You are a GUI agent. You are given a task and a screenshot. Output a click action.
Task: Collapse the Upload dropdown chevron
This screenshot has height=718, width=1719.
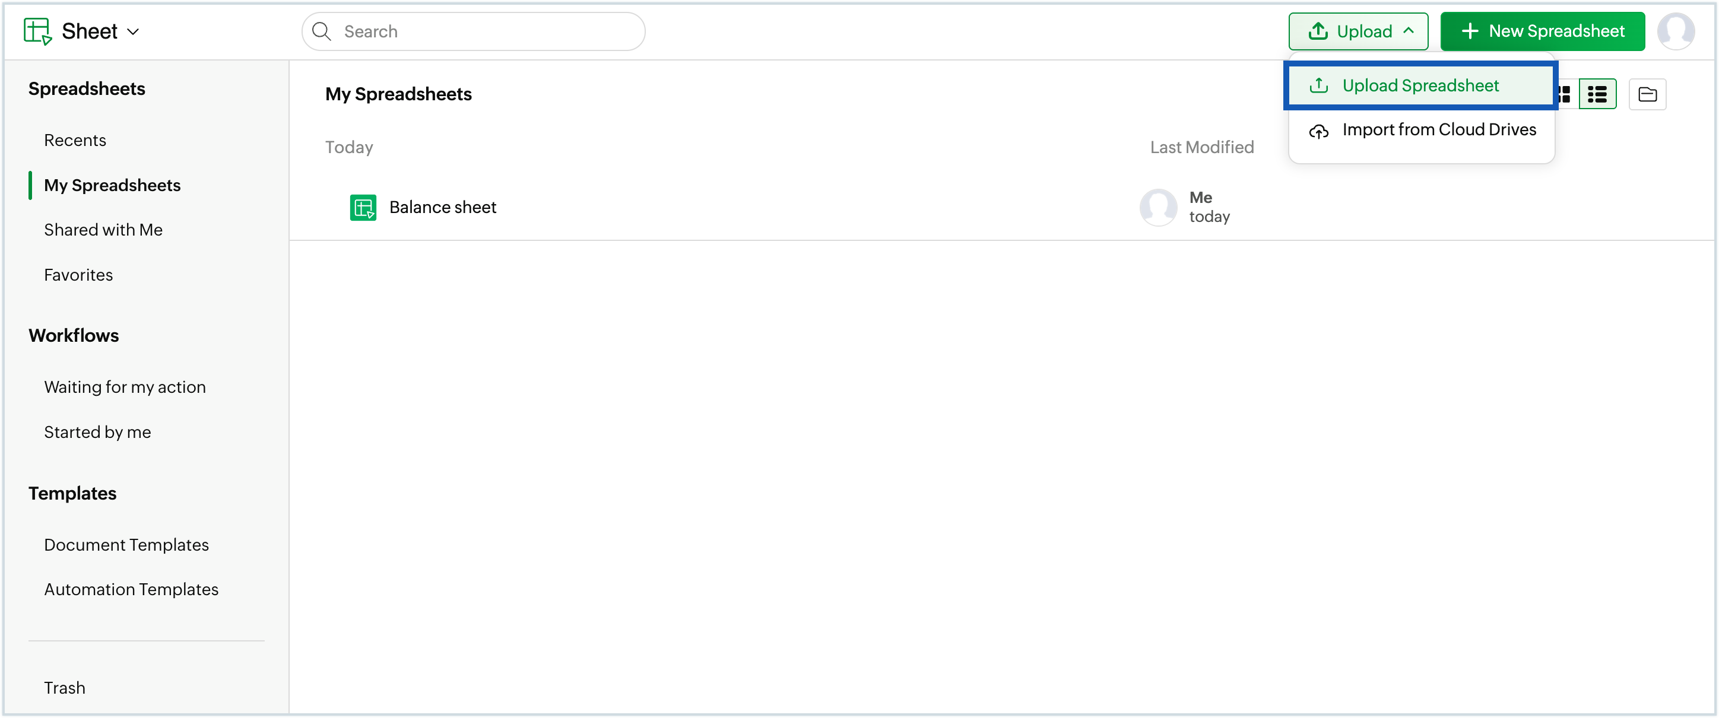pos(1409,31)
